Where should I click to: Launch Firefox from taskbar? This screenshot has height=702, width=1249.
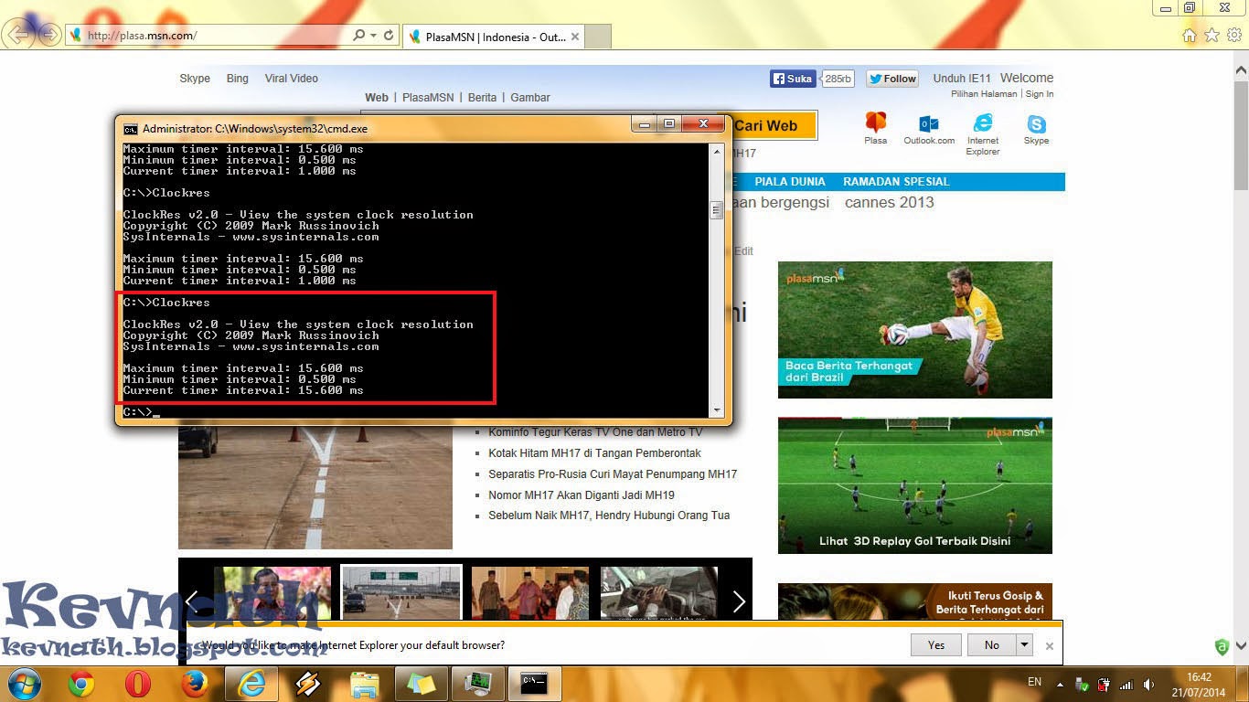[194, 685]
